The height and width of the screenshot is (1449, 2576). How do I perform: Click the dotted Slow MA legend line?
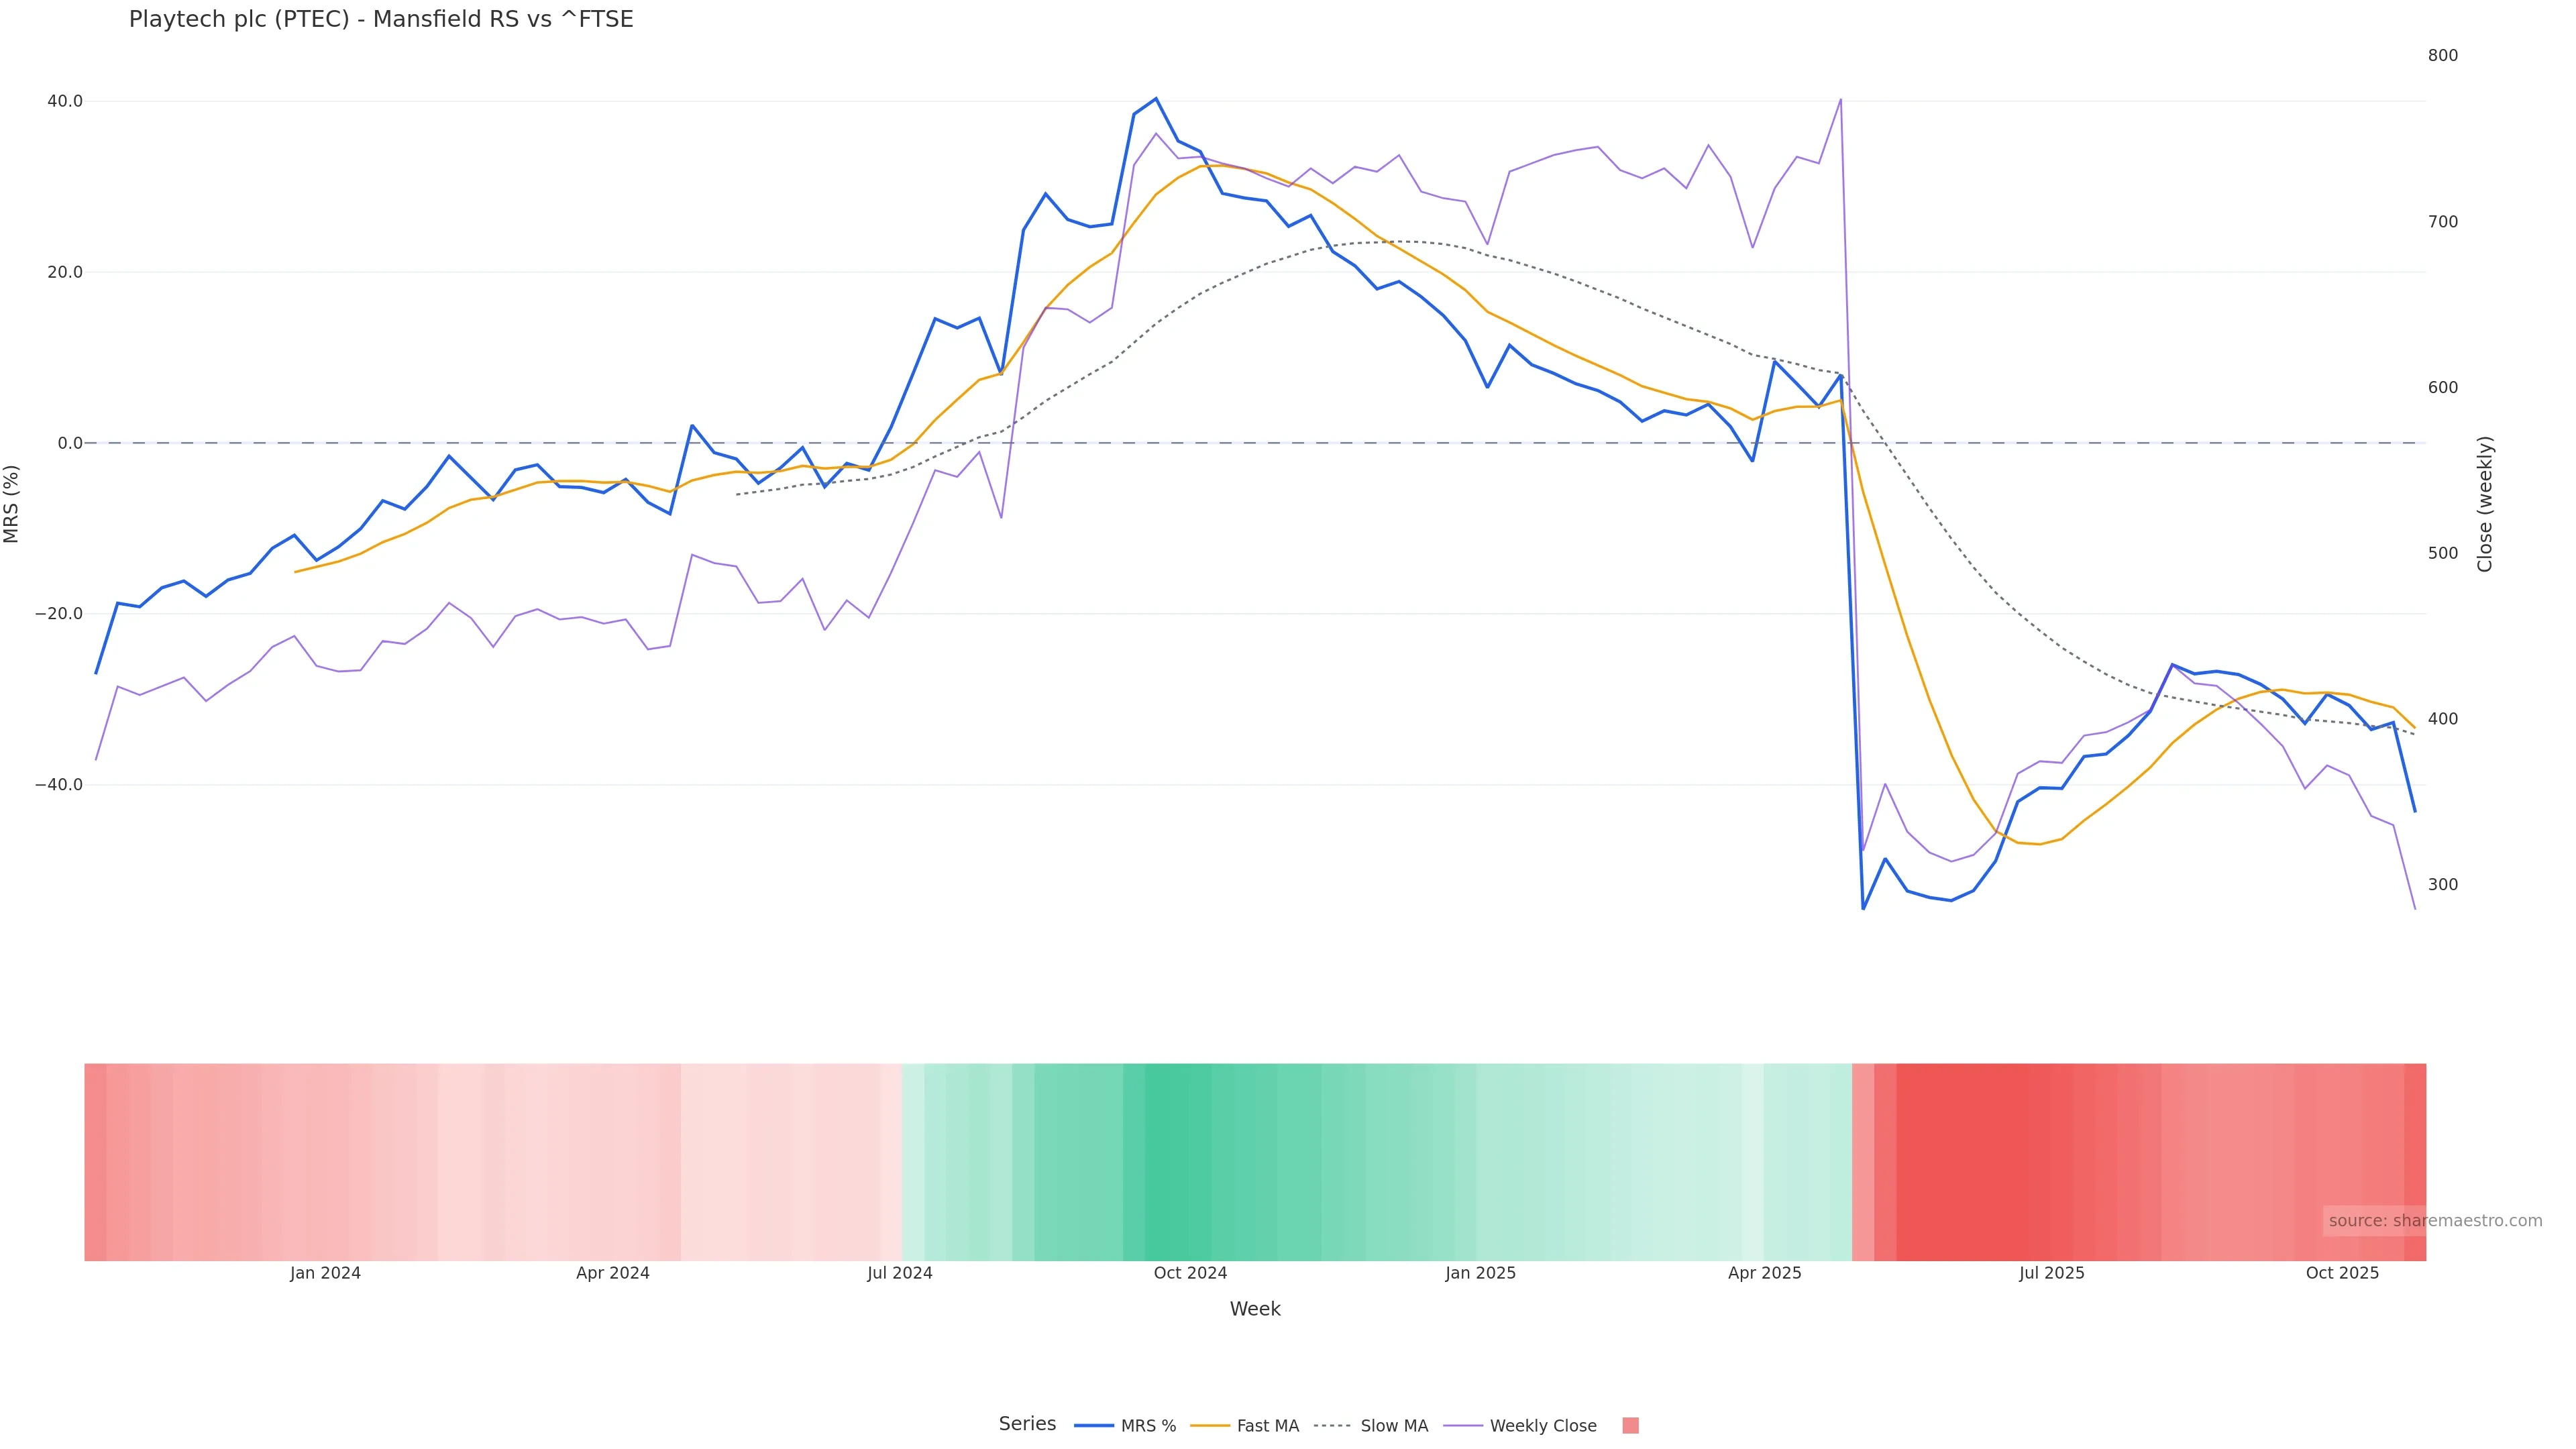coord(1333,1426)
